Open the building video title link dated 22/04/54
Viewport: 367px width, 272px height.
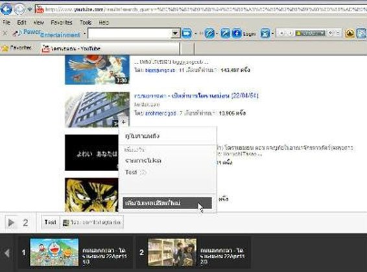tap(196, 96)
